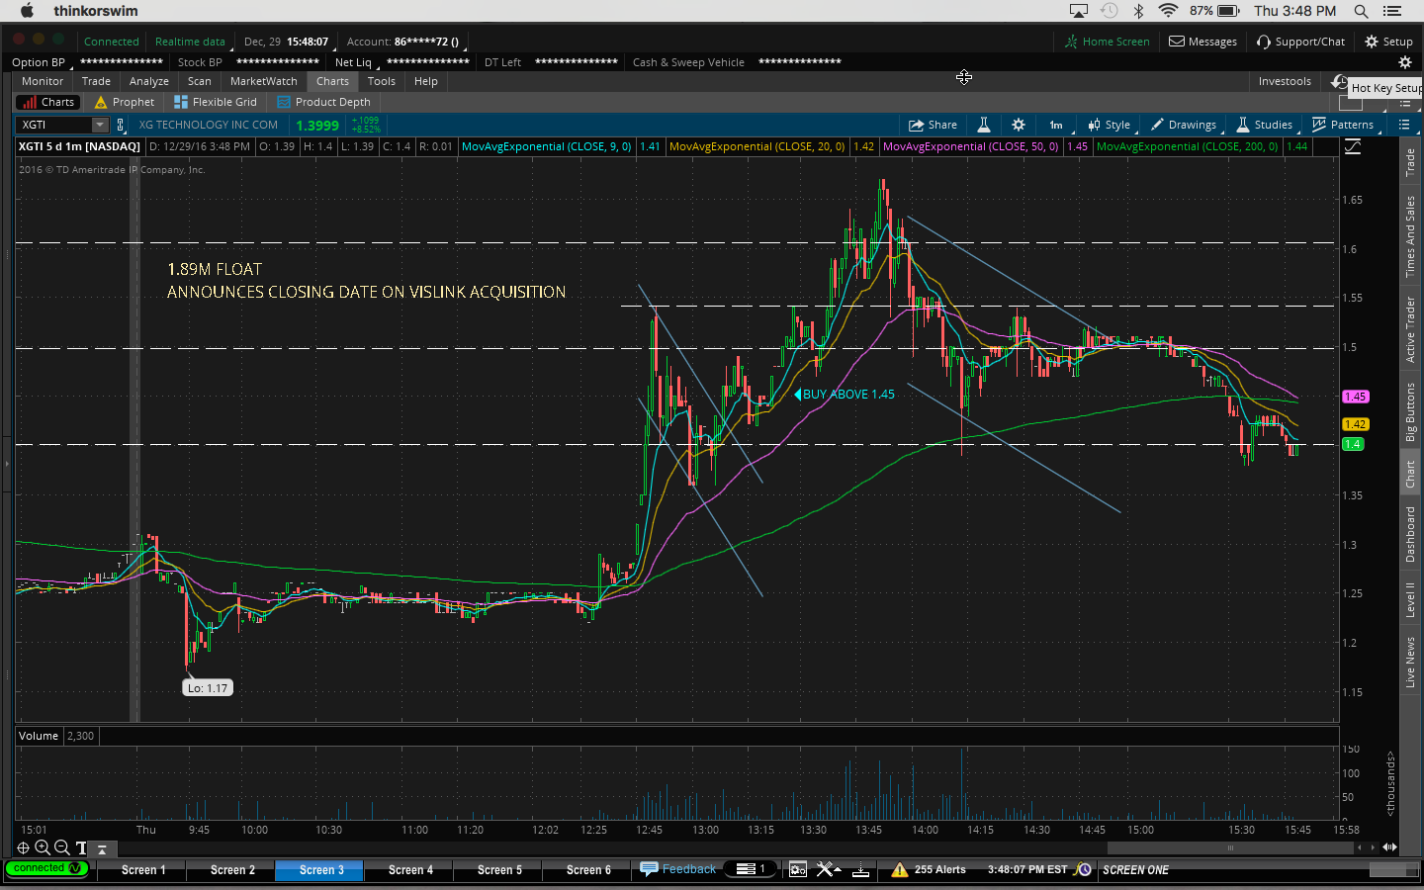Click the text T tool below chart

tap(81, 847)
